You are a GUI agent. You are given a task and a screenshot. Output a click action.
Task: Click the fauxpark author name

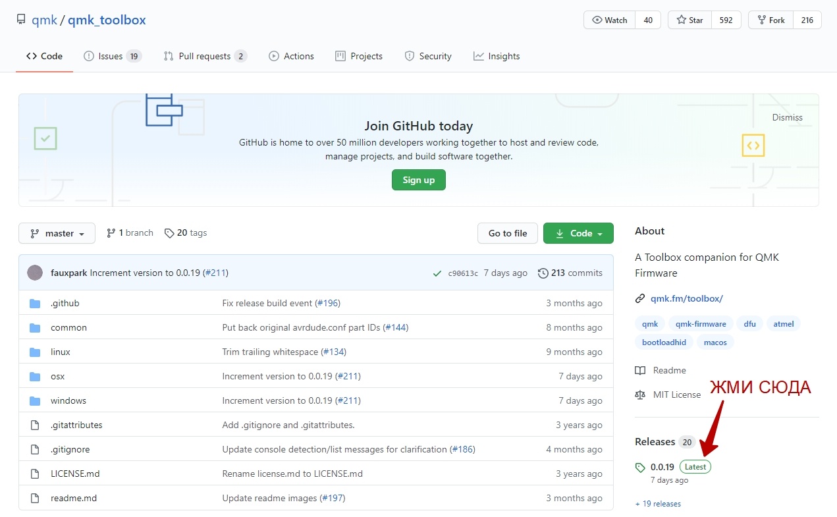coord(69,273)
